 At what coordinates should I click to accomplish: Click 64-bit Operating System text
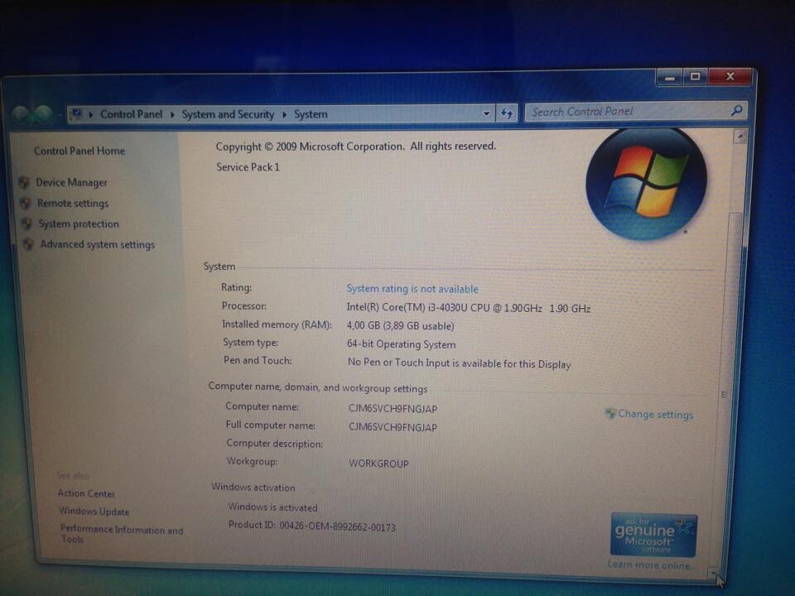point(401,344)
